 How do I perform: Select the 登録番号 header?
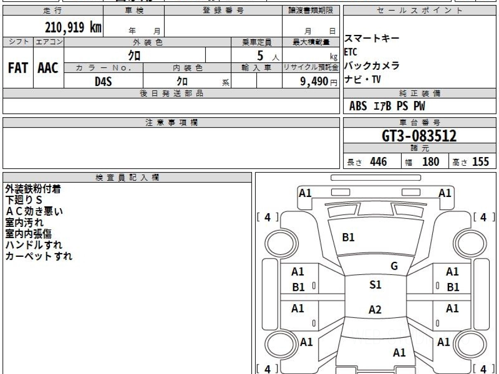(x=223, y=11)
